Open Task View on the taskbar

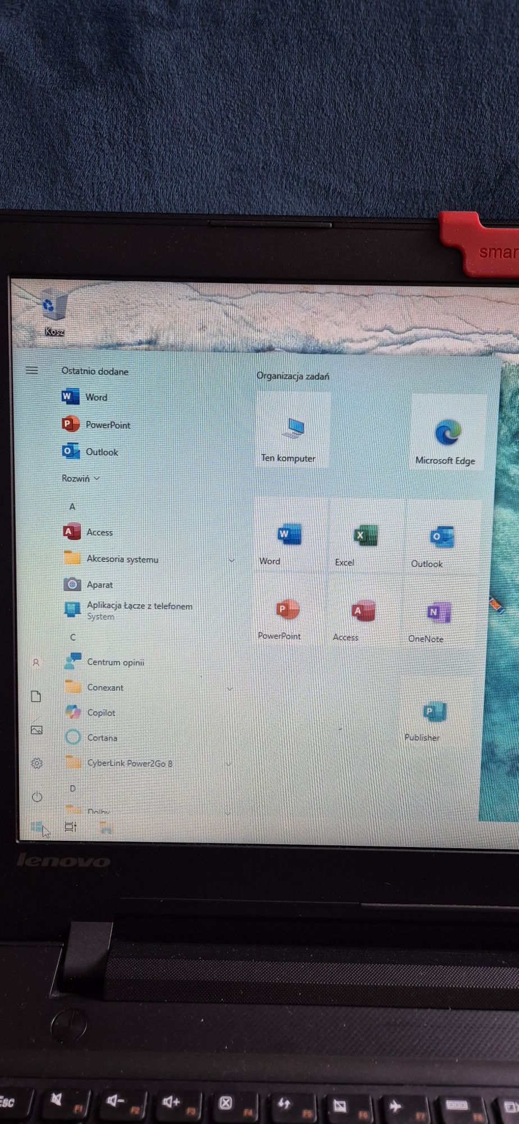click(x=71, y=827)
